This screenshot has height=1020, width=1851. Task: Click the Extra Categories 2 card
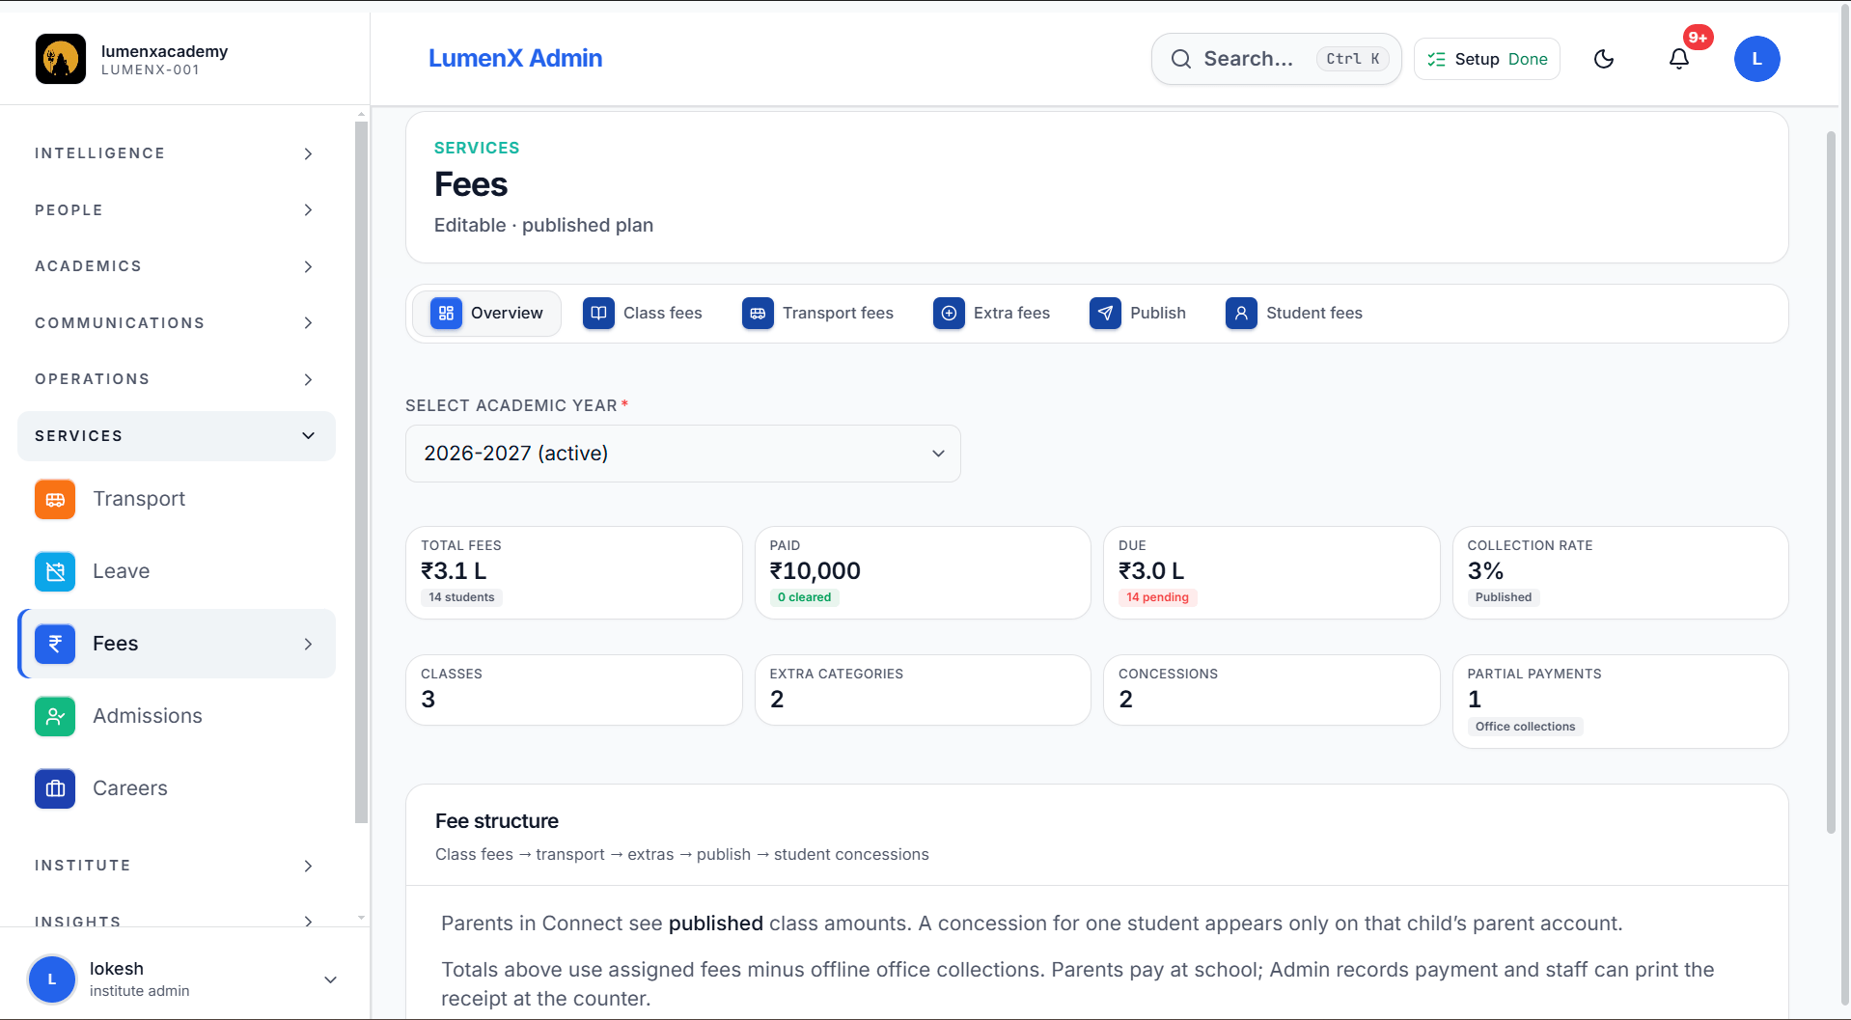click(x=923, y=690)
